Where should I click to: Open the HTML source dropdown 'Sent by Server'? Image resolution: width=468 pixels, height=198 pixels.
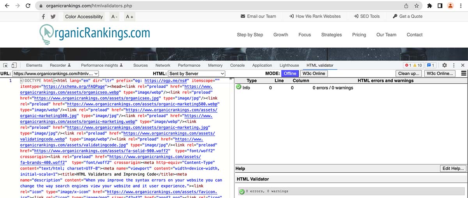tap(197, 73)
